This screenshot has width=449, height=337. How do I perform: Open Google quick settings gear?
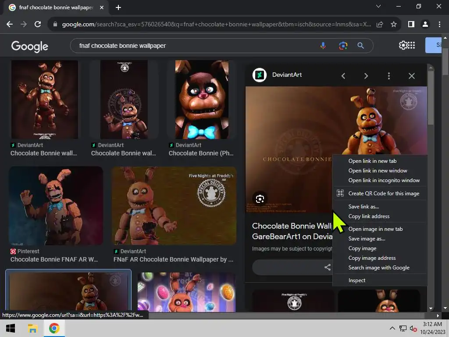coord(403,45)
